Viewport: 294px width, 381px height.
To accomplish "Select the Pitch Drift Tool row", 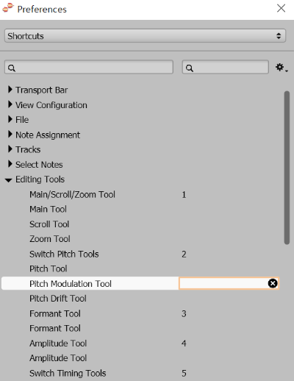I will (140, 299).
